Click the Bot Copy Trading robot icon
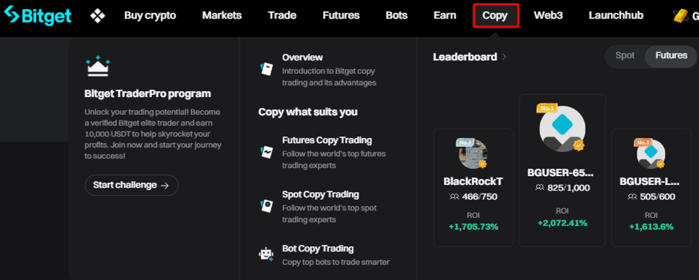The image size is (699, 280). pyautogui.click(x=267, y=254)
